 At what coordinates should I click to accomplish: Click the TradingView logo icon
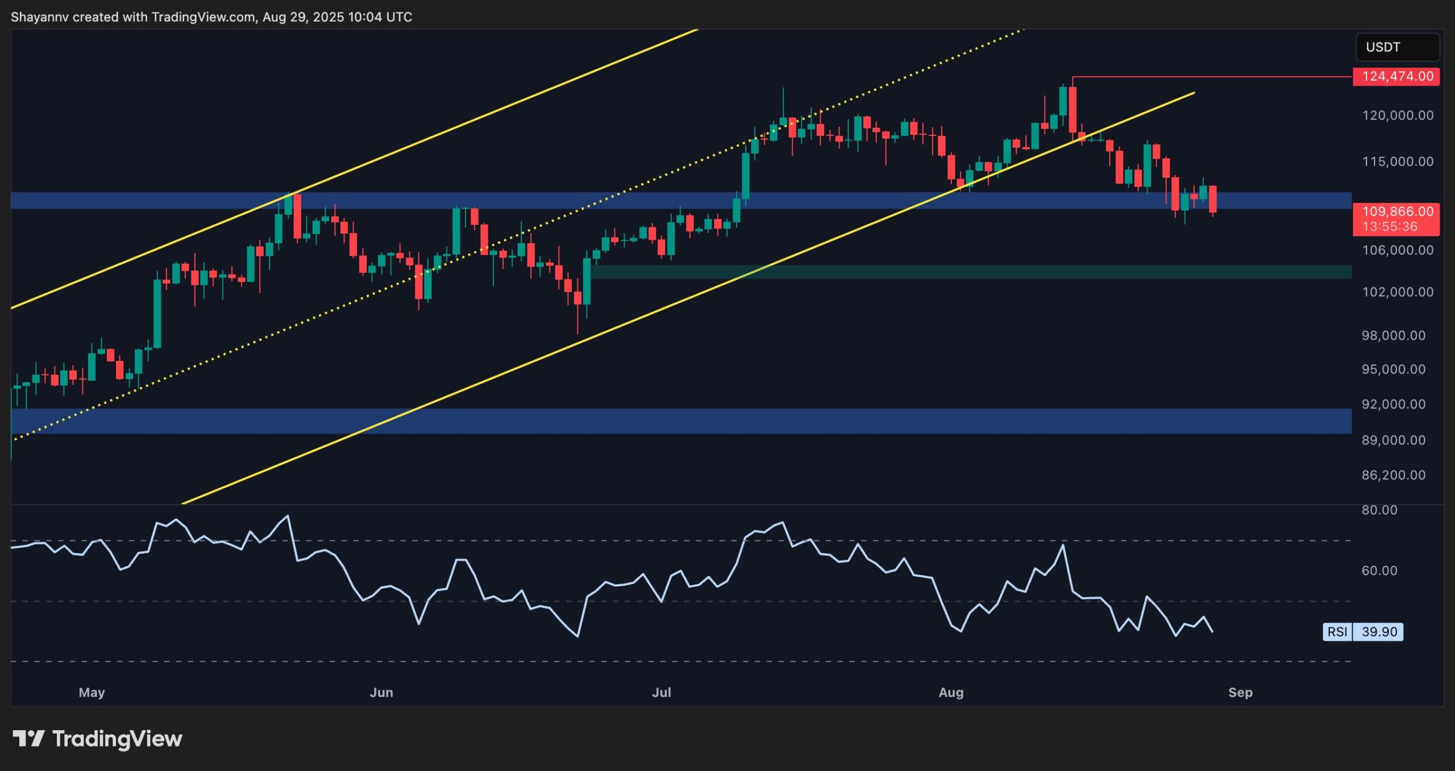coord(28,739)
